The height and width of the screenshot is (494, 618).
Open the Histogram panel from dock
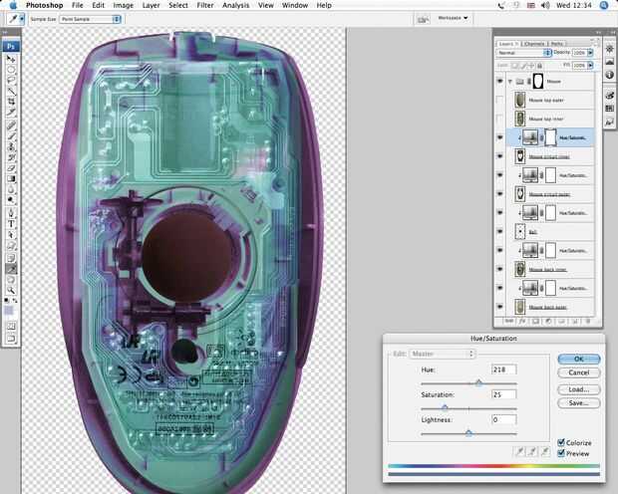[610, 62]
